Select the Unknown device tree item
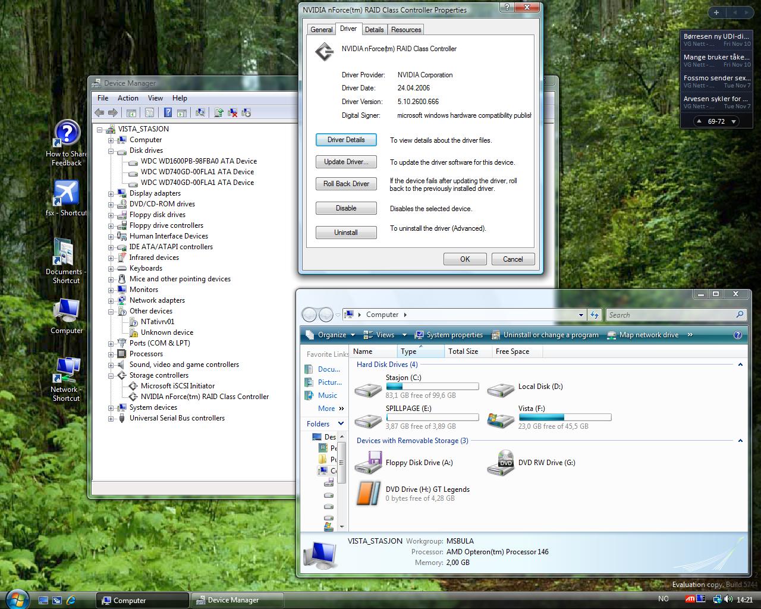This screenshot has height=609, width=761. (x=166, y=332)
